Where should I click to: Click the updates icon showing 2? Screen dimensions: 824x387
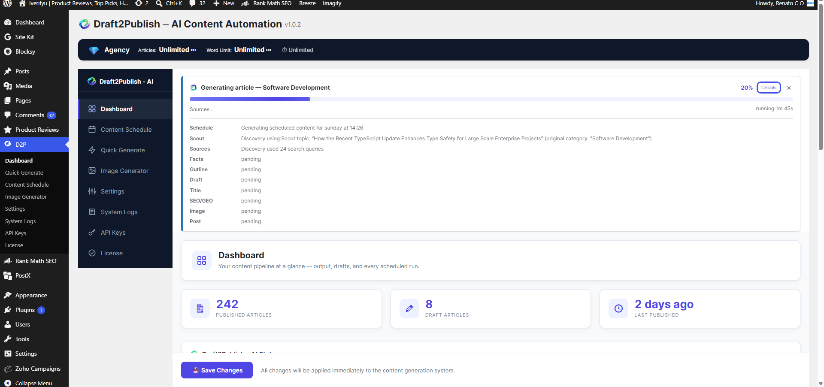point(139,3)
